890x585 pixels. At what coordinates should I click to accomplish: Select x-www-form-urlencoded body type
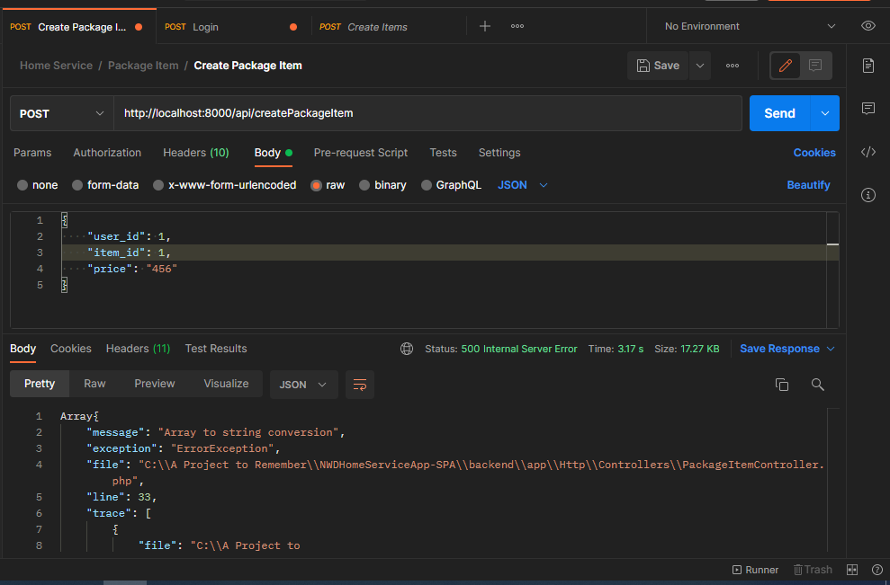[225, 185]
